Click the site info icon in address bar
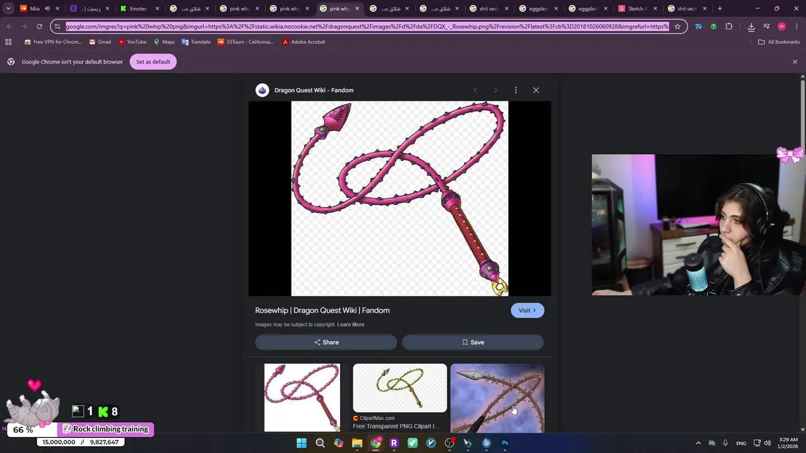This screenshot has width=806, height=453. 57,26
